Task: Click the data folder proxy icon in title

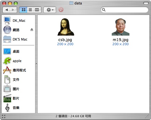Action: [71, 3]
